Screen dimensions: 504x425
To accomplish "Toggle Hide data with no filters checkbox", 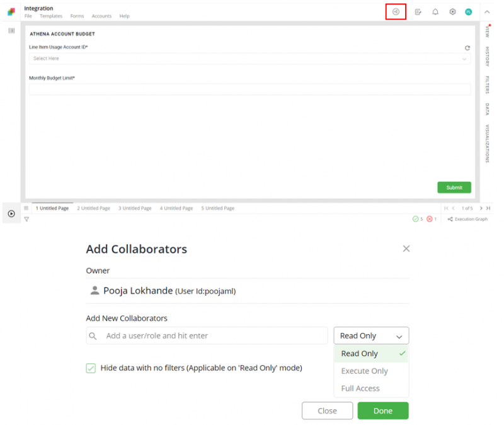I will [x=91, y=368].
